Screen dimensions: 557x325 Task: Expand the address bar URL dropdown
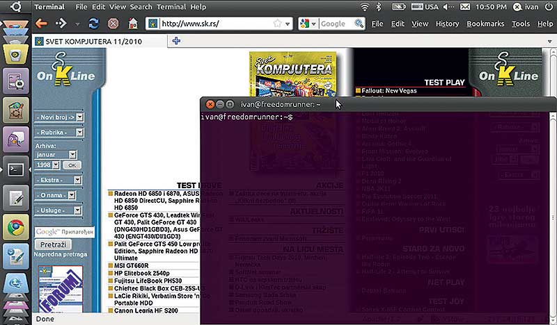click(288, 24)
